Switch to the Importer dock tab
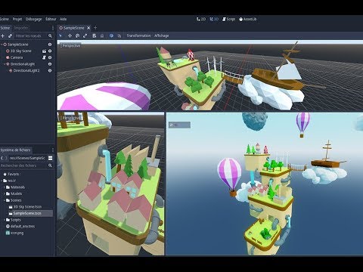Screen dimensions: 363x272 click(x=21, y=28)
